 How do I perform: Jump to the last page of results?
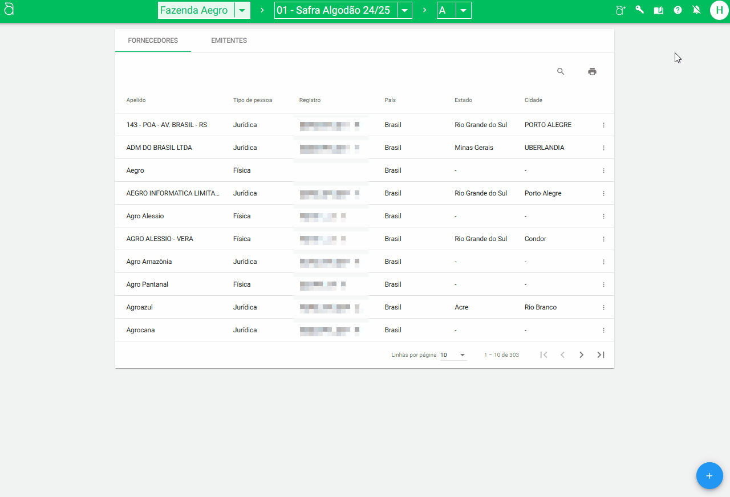[601, 355]
